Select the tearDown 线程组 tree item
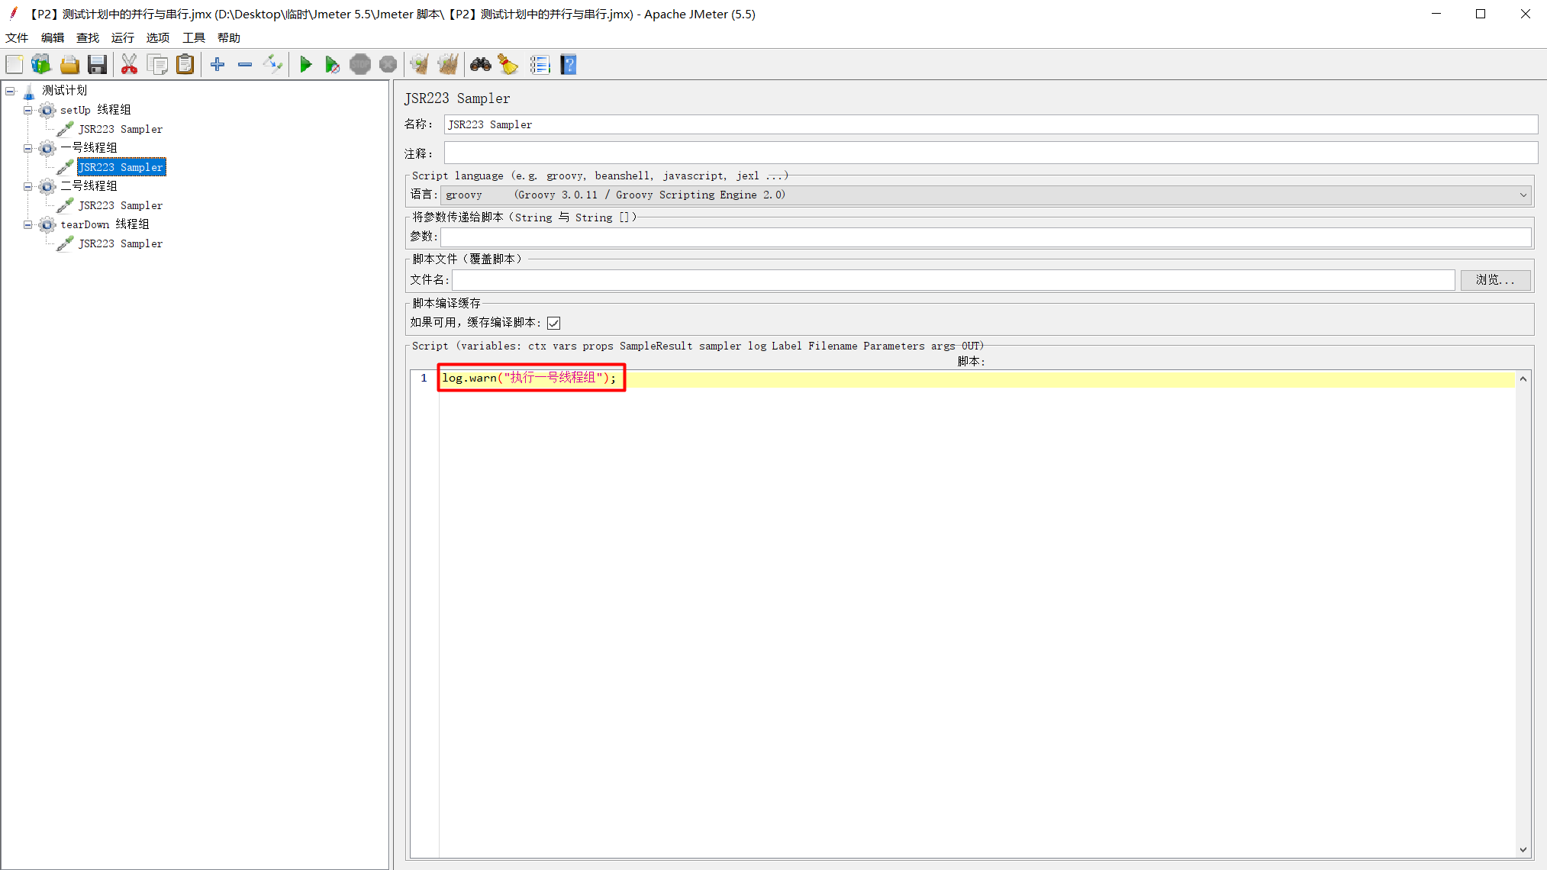The image size is (1547, 870). click(105, 224)
